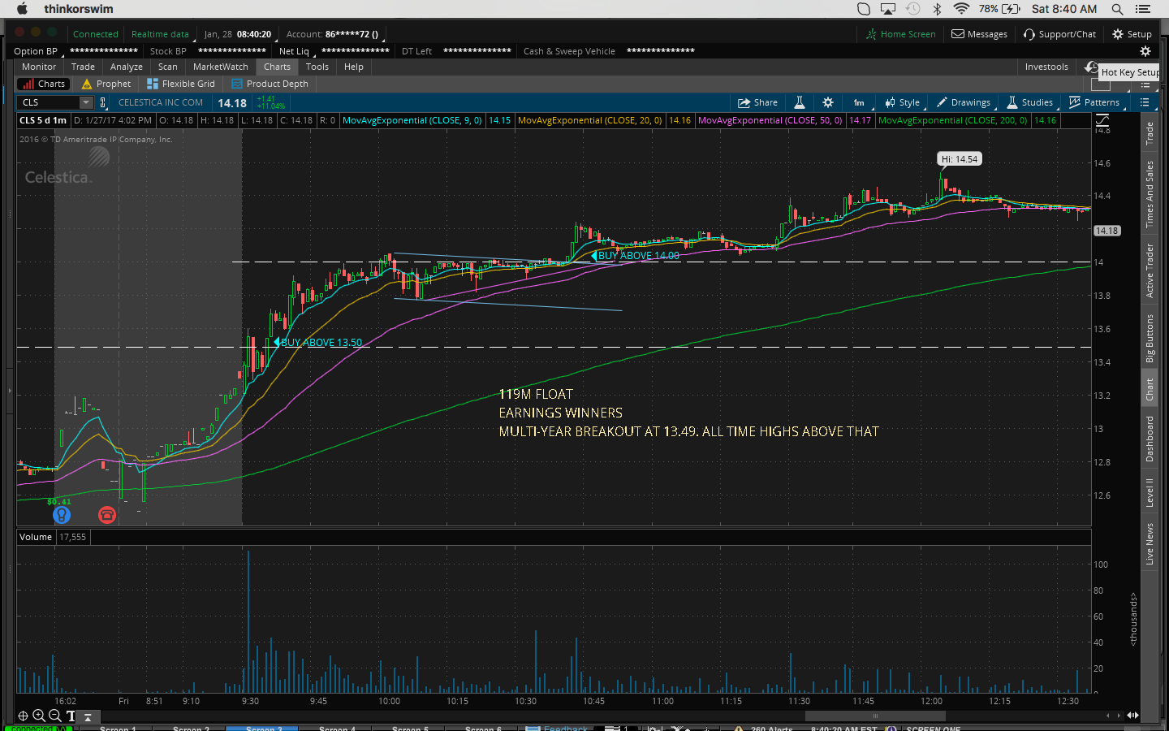Open the Prophet sub-tab
The image size is (1169, 731).
[106, 84]
